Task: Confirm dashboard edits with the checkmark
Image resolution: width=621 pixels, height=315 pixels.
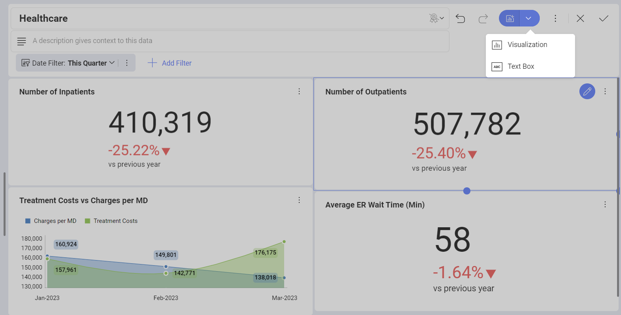Action: pyautogui.click(x=604, y=19)
